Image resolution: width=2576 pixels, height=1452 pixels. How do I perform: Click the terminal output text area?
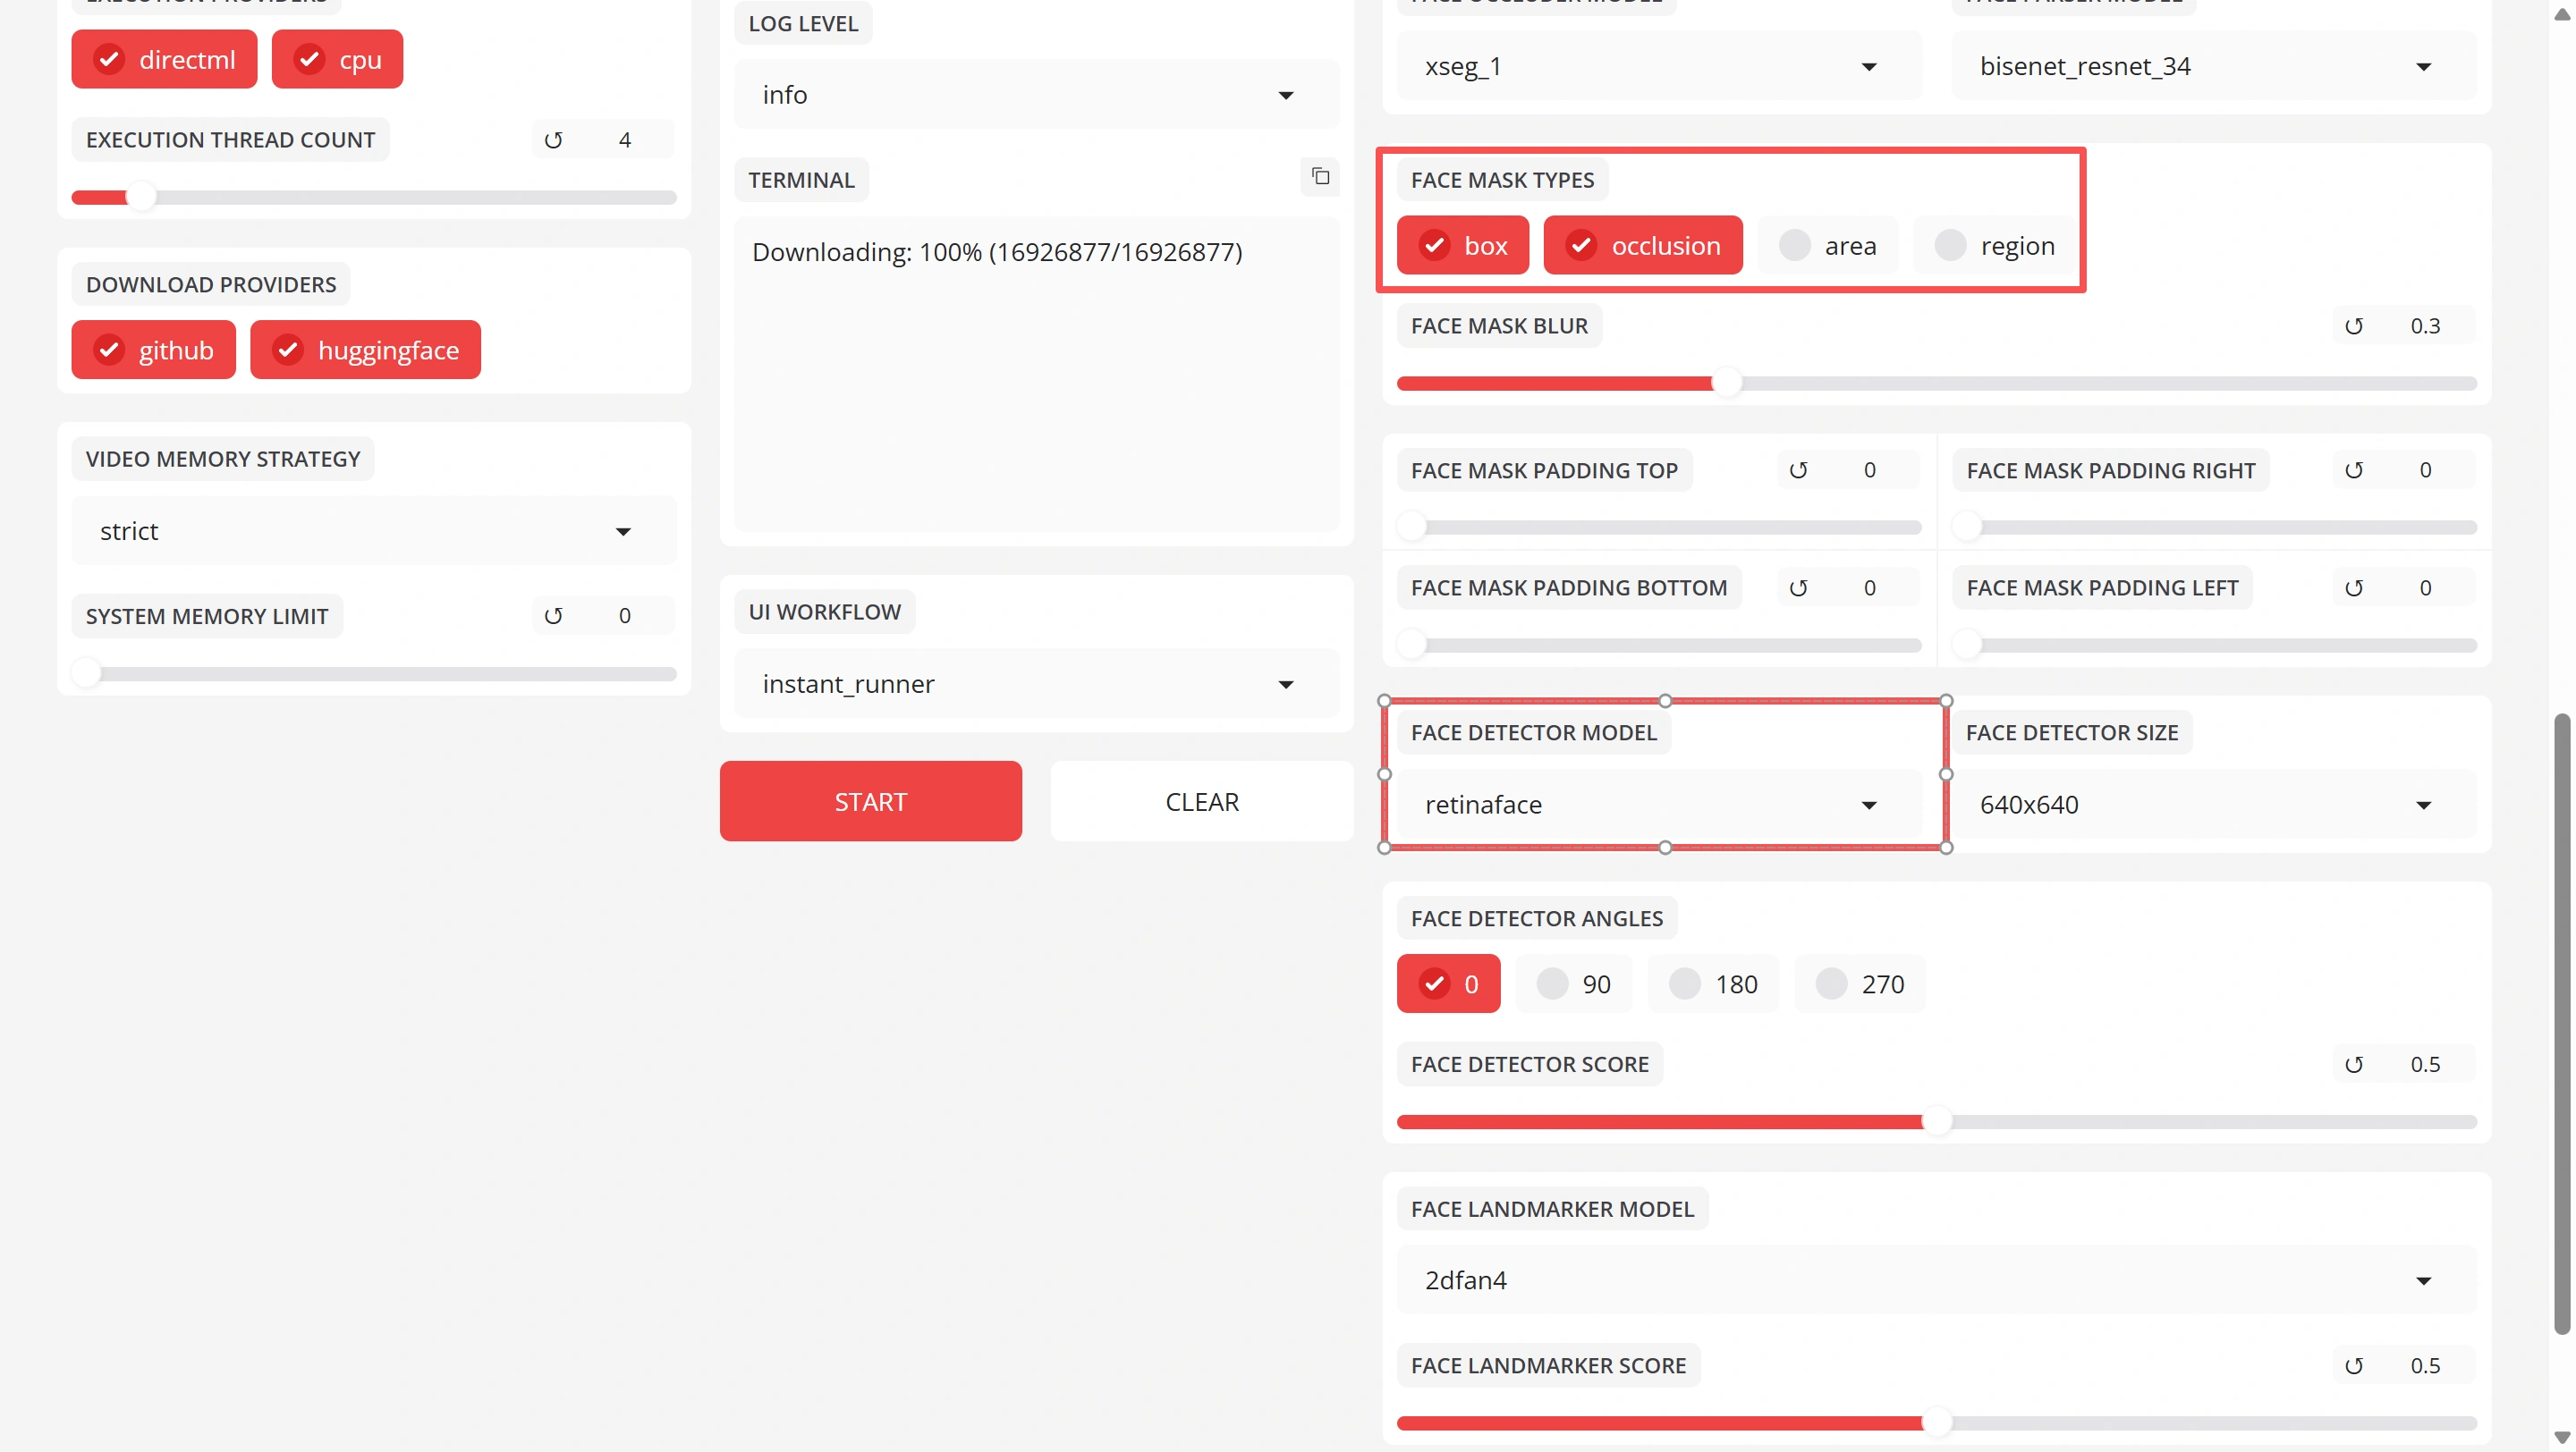pyautogui.click(x=1036, y=375)
